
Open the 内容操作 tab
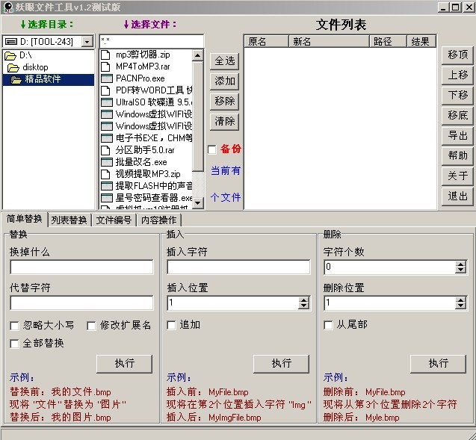[158, 220]
